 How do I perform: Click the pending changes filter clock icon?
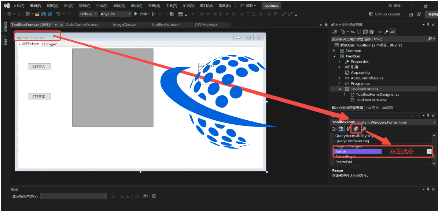click(343, 32)
